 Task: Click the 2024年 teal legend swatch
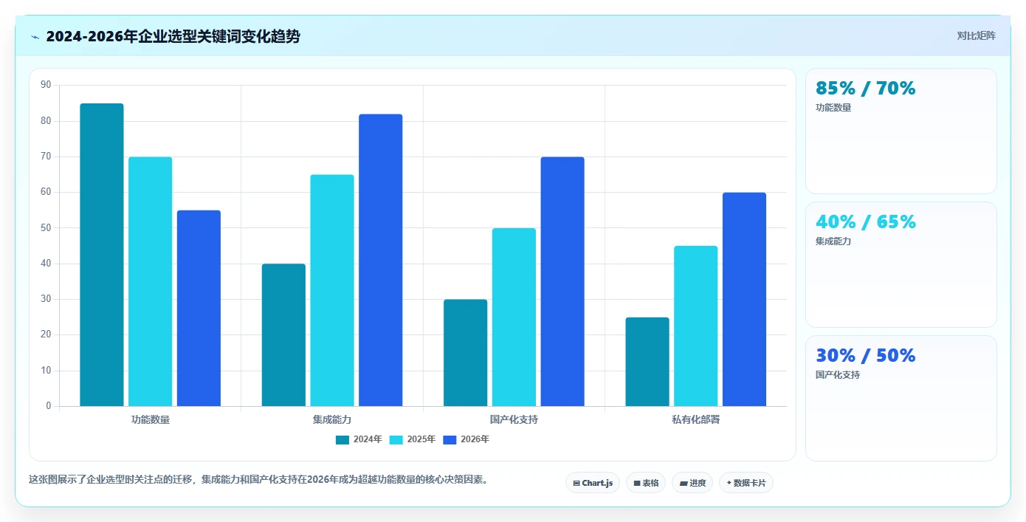pos(342,439)
